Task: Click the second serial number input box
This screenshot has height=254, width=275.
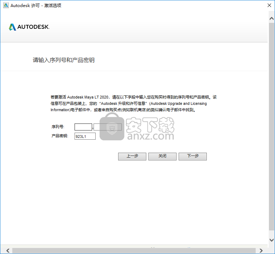Action: click(108, 127)
